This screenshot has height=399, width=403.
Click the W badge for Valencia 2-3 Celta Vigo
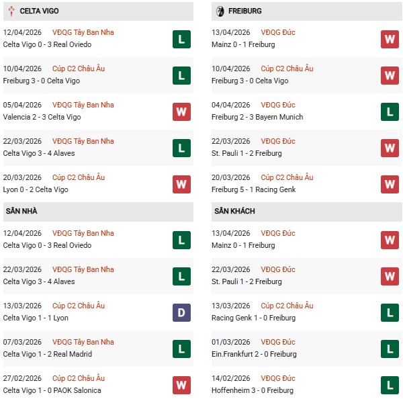click(181, 111)
